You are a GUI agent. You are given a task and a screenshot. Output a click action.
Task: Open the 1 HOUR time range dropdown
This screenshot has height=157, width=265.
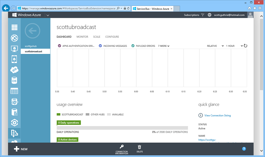pyautogui.click(x=234, y=46)
